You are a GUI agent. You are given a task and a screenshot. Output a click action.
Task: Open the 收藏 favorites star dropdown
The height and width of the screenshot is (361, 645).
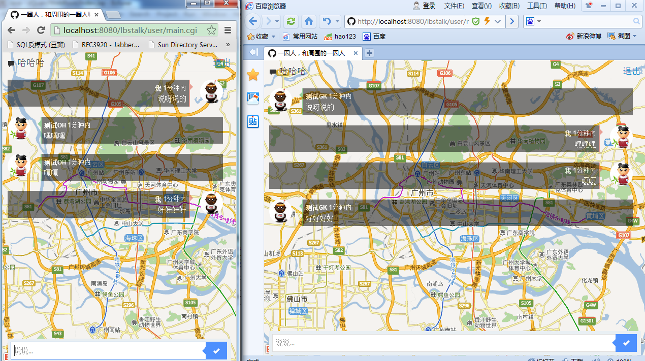point(261,37)
